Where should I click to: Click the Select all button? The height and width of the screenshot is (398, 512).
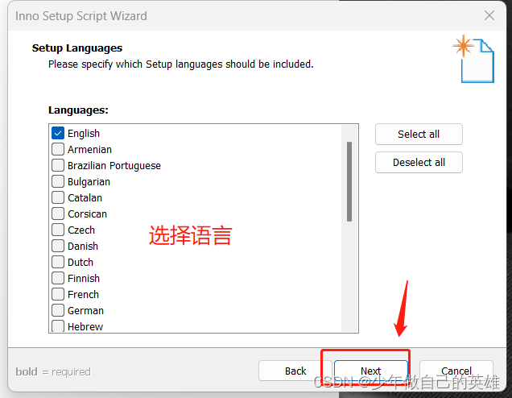pos(419,134)
